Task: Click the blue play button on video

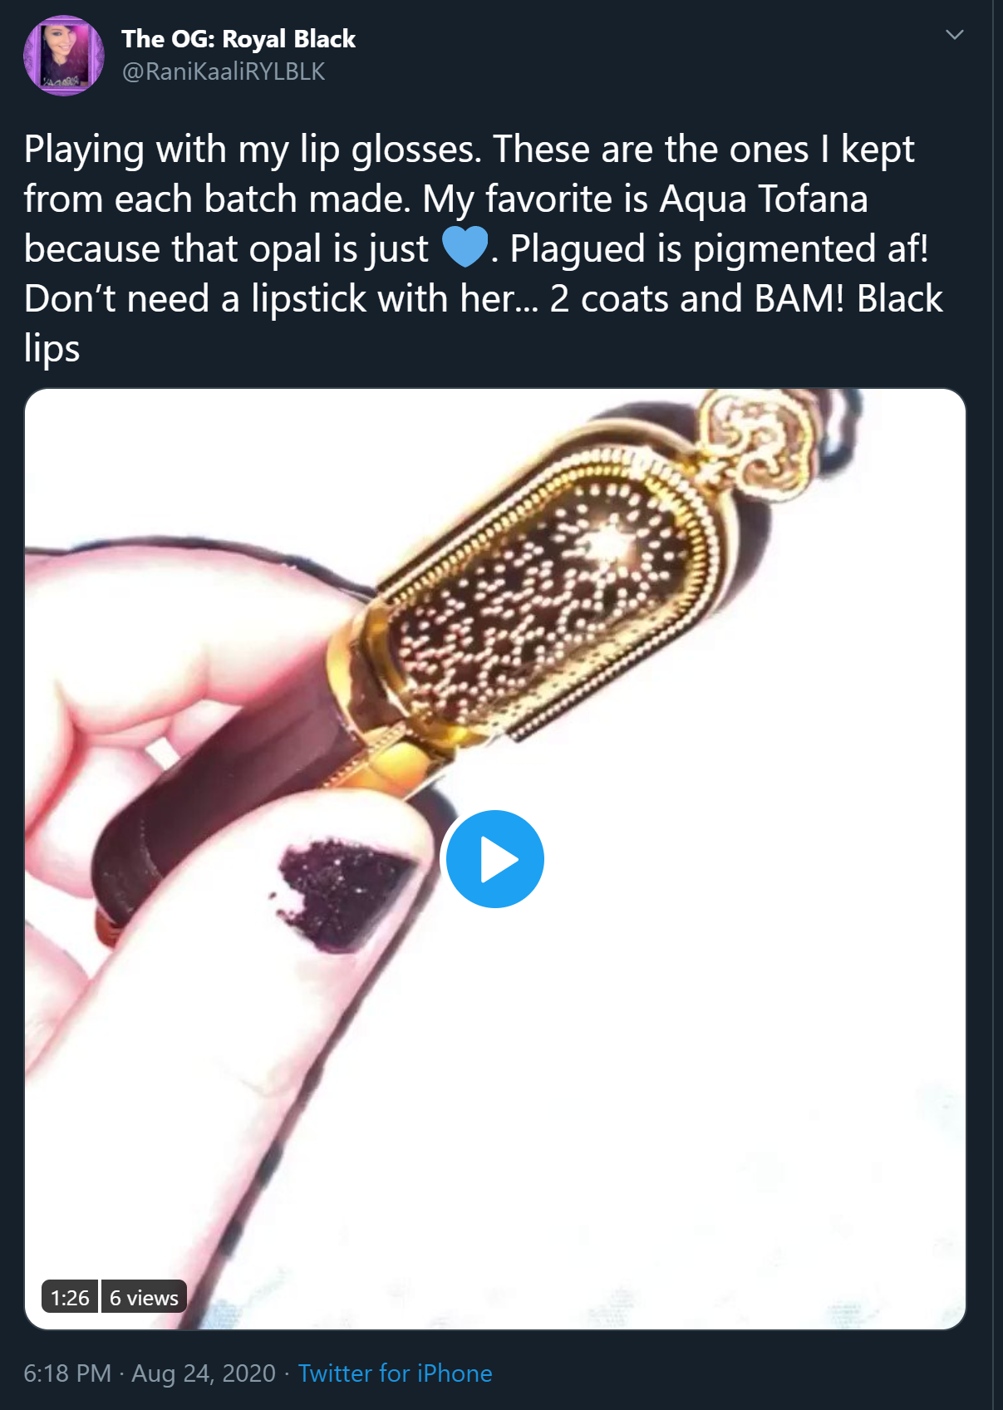Action: click(495, 858)
